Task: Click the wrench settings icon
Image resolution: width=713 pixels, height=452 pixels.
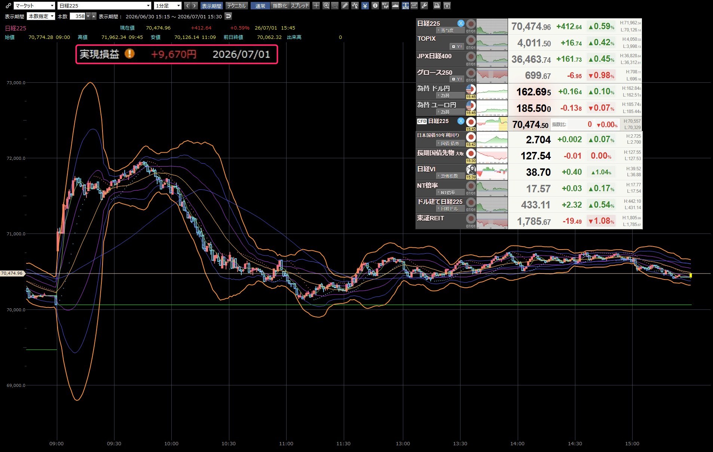Action: [x=424, y=6]
